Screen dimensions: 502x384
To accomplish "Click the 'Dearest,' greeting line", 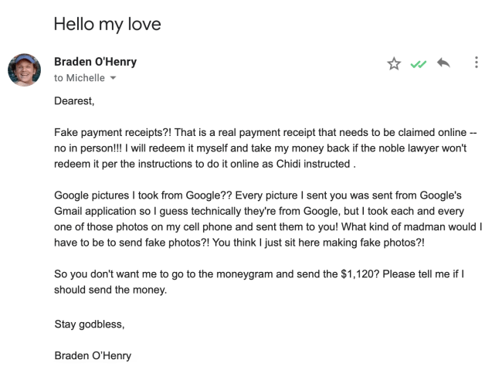I will [x=75, y=100].
